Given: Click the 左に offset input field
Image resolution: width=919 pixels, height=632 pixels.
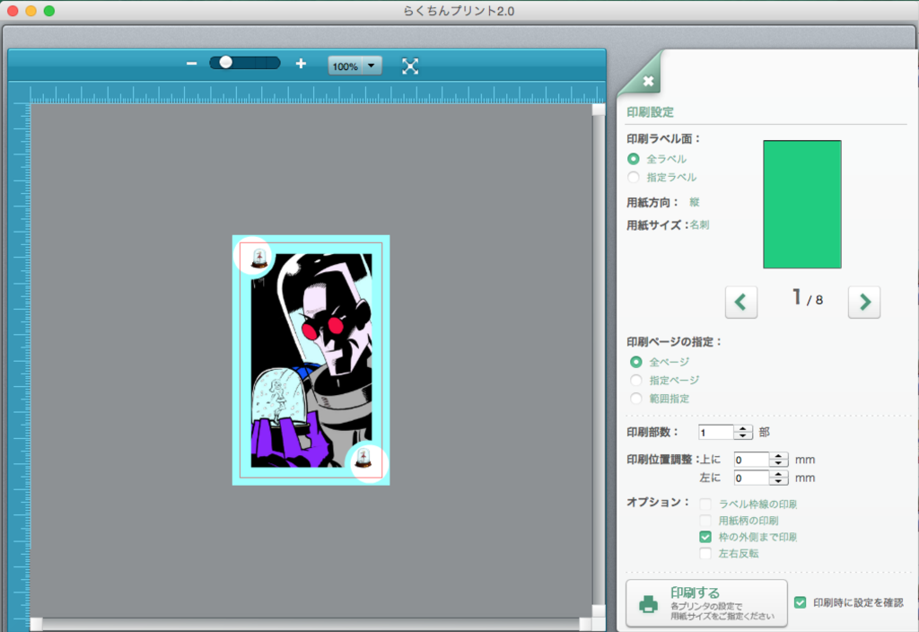Looking at the screenshot, I should (751, 478).
